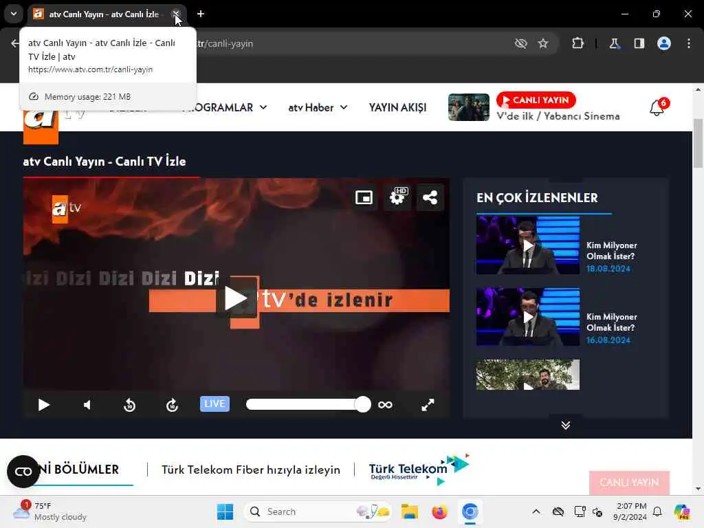Open a new browser tab
The height and width of the screenshot is (528, 704).
tap(201, 14)
